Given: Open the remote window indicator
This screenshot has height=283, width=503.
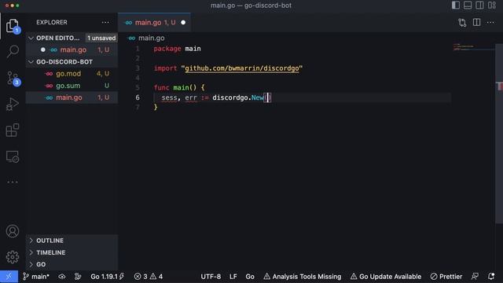Looking at the screenshot, I should (9, 277).
